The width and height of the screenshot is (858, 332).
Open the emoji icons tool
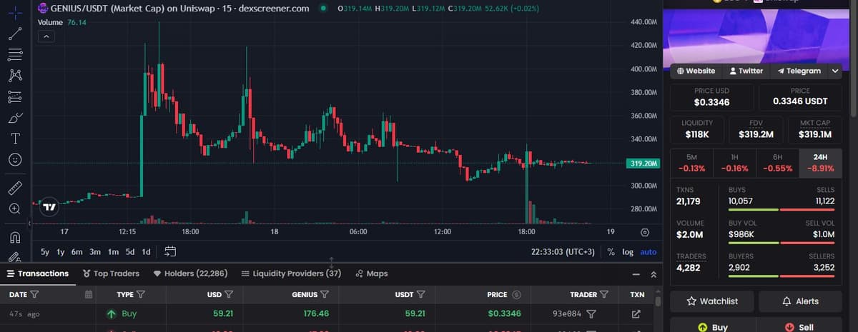16,159
